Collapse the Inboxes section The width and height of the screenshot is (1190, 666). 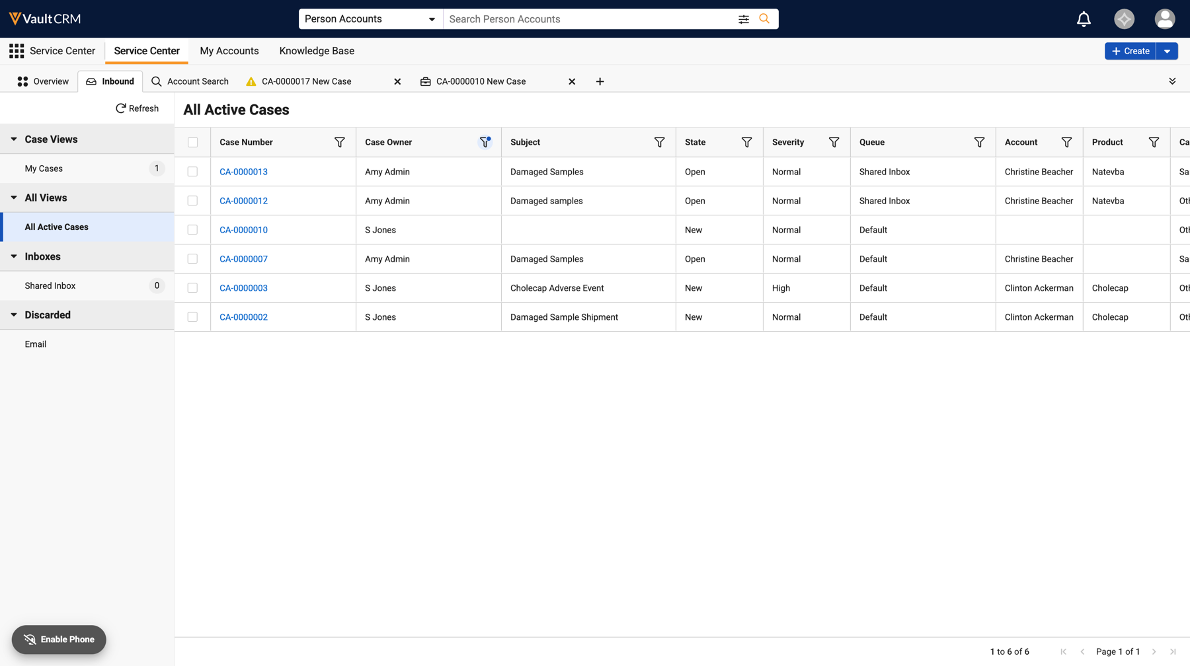point(14,256)
